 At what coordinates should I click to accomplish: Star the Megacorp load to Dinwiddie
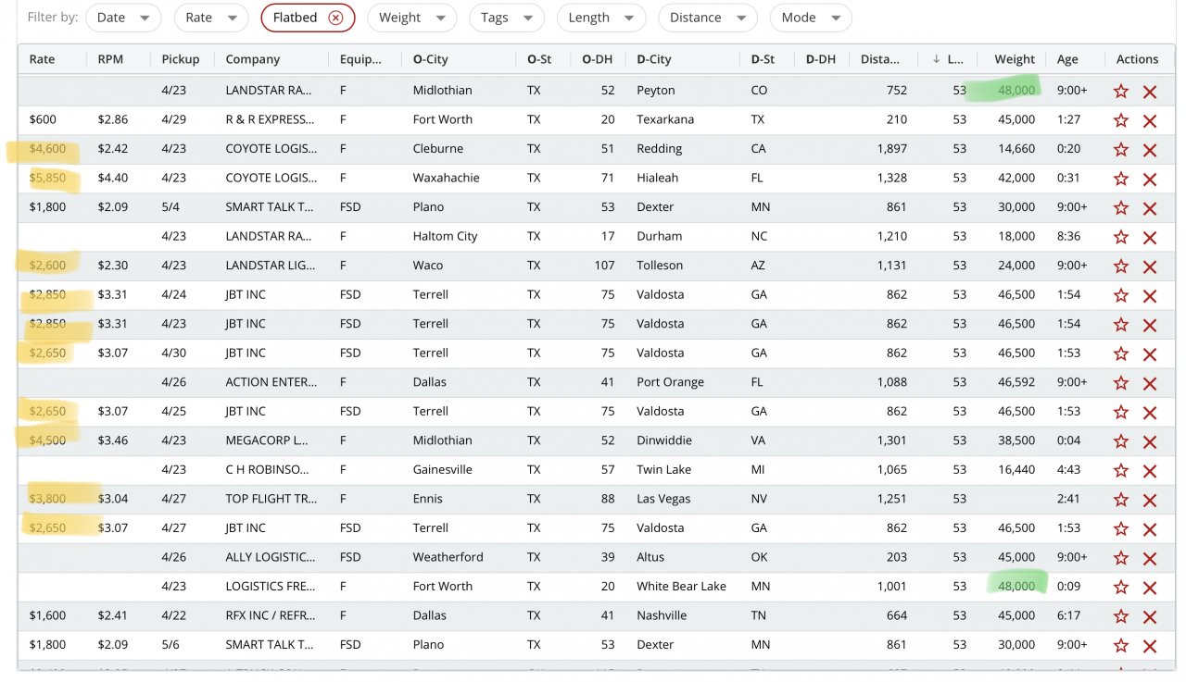pyautogui.click(x=1121, y=441)
